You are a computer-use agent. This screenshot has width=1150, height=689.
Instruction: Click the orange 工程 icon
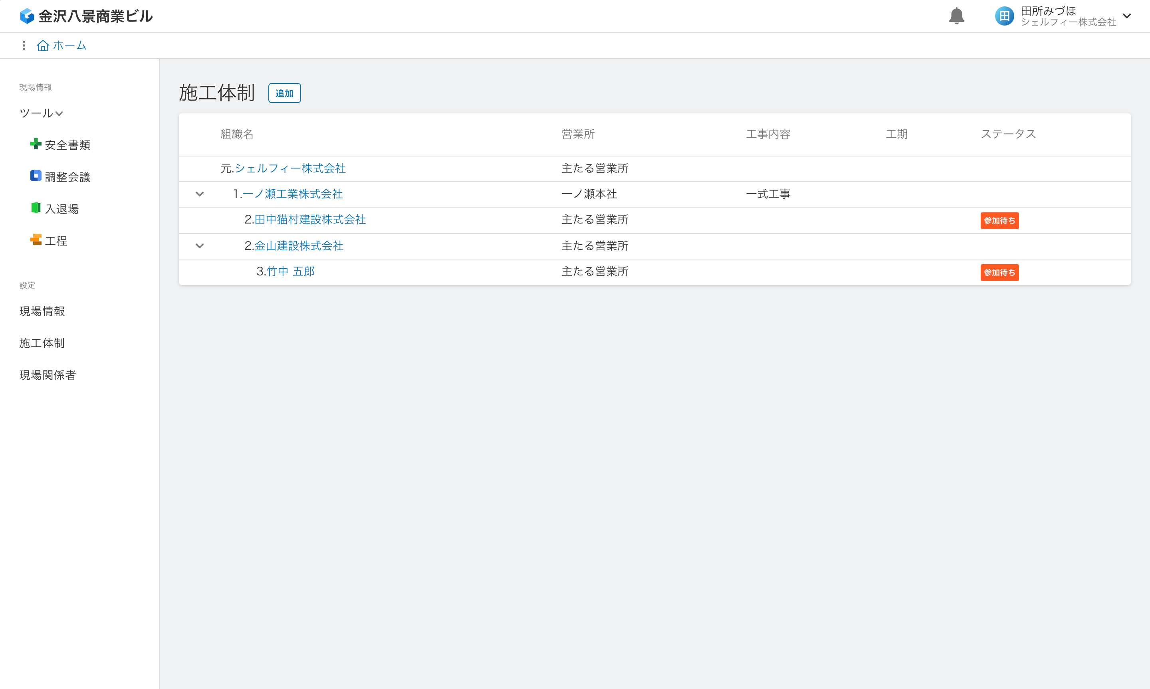36,240
